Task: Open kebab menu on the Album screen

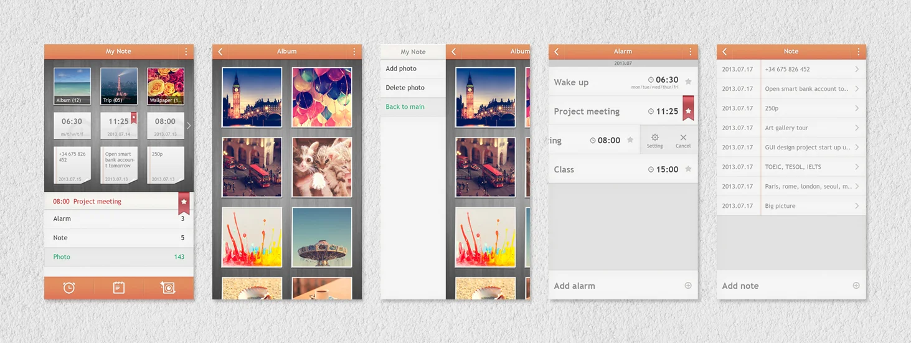Action: tap(354, 52)
